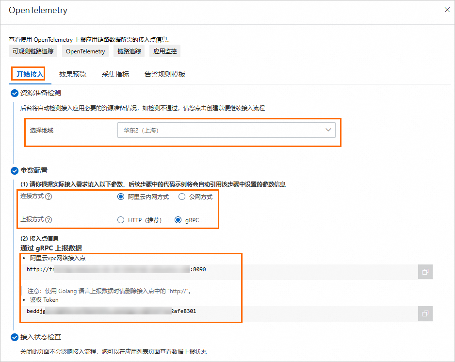Click the token text starting with beddjg
Viewport: 455px width, 362px height.
pos(112,311)
